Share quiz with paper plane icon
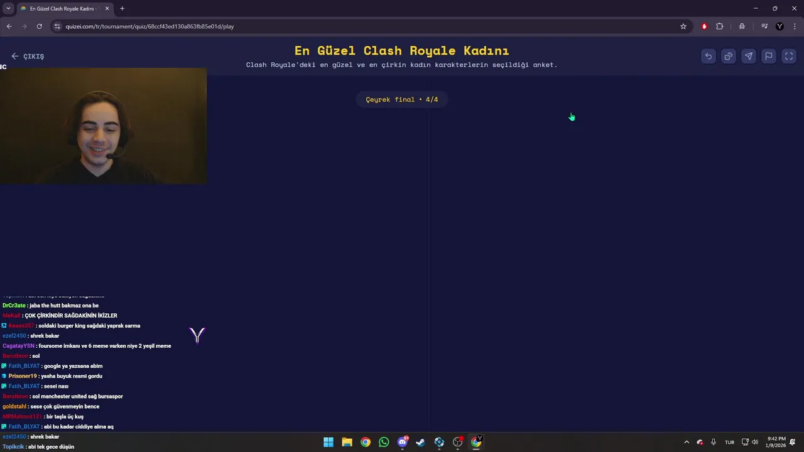 749,56
